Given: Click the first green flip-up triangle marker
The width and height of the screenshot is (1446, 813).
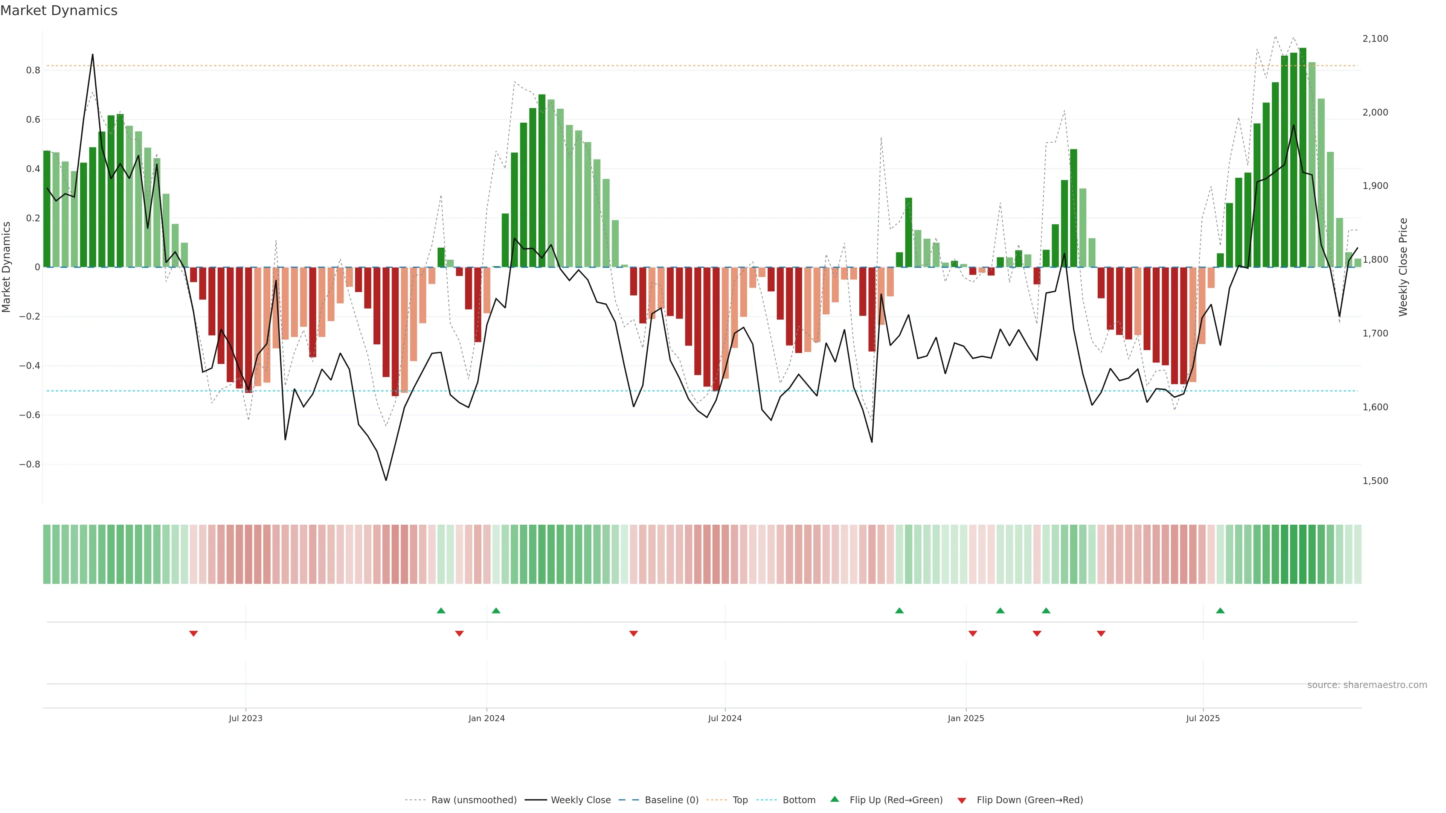Looking at the screenshot, I should tap(441, 611).
